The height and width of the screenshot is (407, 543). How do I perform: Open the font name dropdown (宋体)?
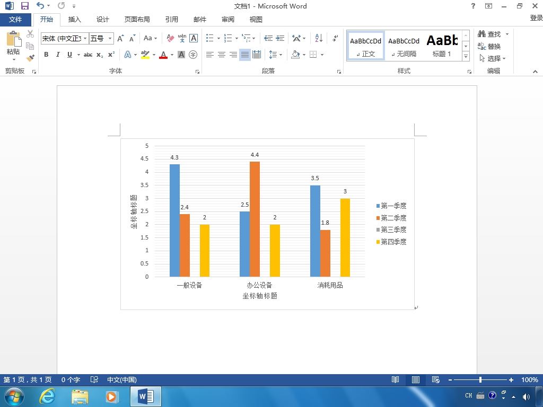[x=85, y=38]
